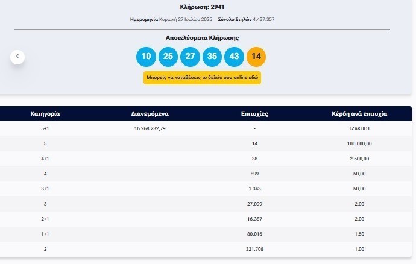This screenshot has width=416, height=264.
Task: Click the yellow Joker ball 14
Action: point(256,57)
